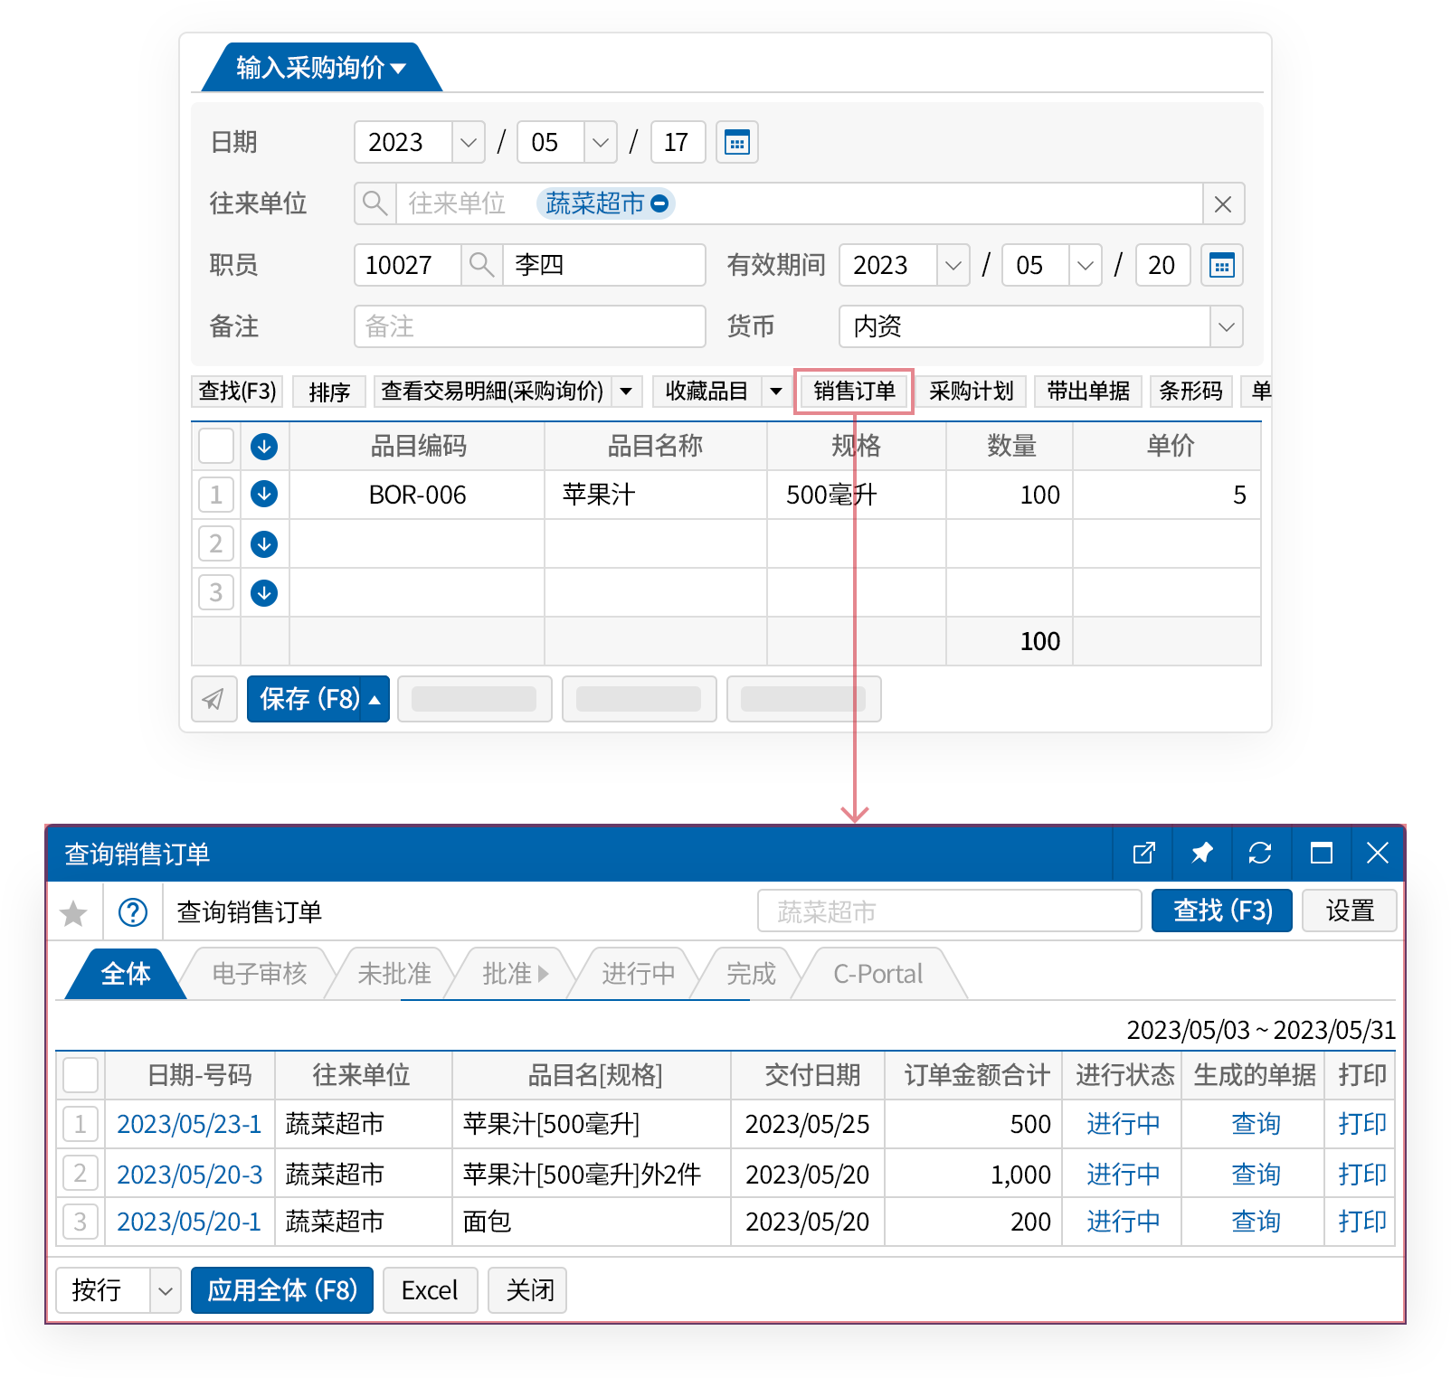
Task: Clear the 往来单位 field with X button
Action: click(1223, 204)
